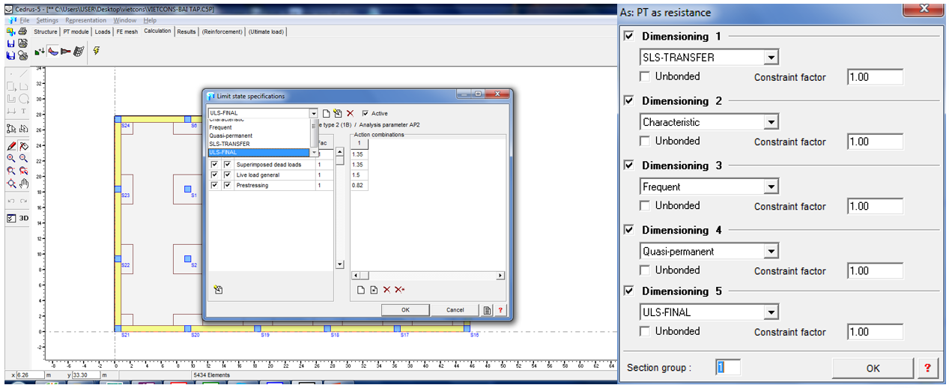
Task: Click red X delete icon beside ULS-FINAL dropdown
Action: pos(350,113)
